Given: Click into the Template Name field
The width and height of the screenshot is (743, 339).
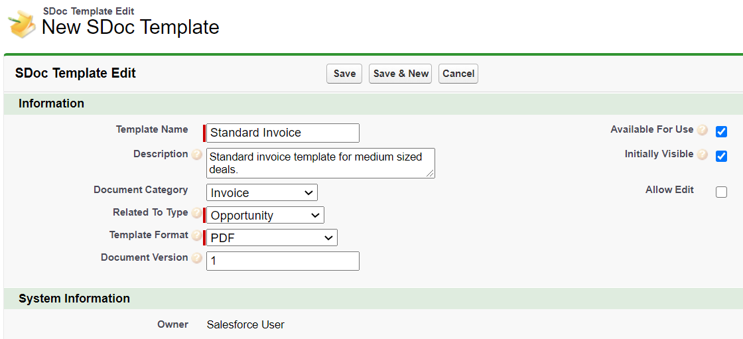Looking at the screenshot, I should [x=283, y=133].
